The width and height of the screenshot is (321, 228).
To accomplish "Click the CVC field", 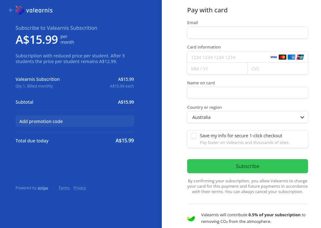I will tap(277, 69).
